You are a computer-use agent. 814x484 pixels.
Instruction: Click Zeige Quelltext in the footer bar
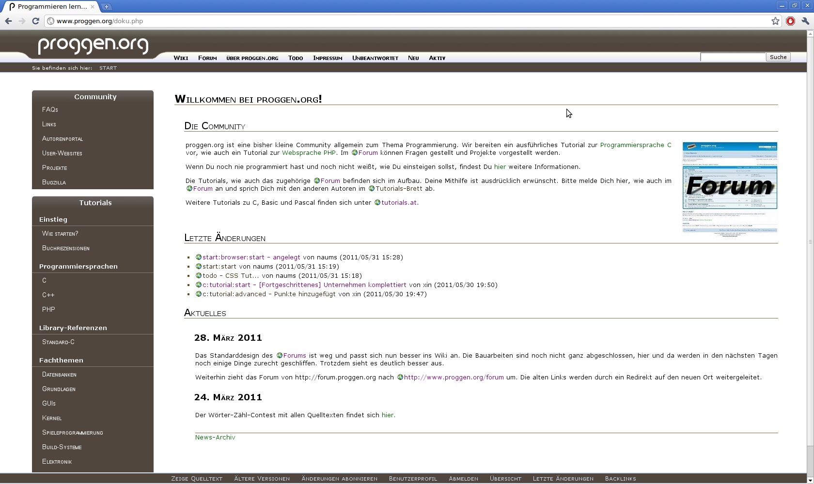pyautogui.click(x=197, y=479)
